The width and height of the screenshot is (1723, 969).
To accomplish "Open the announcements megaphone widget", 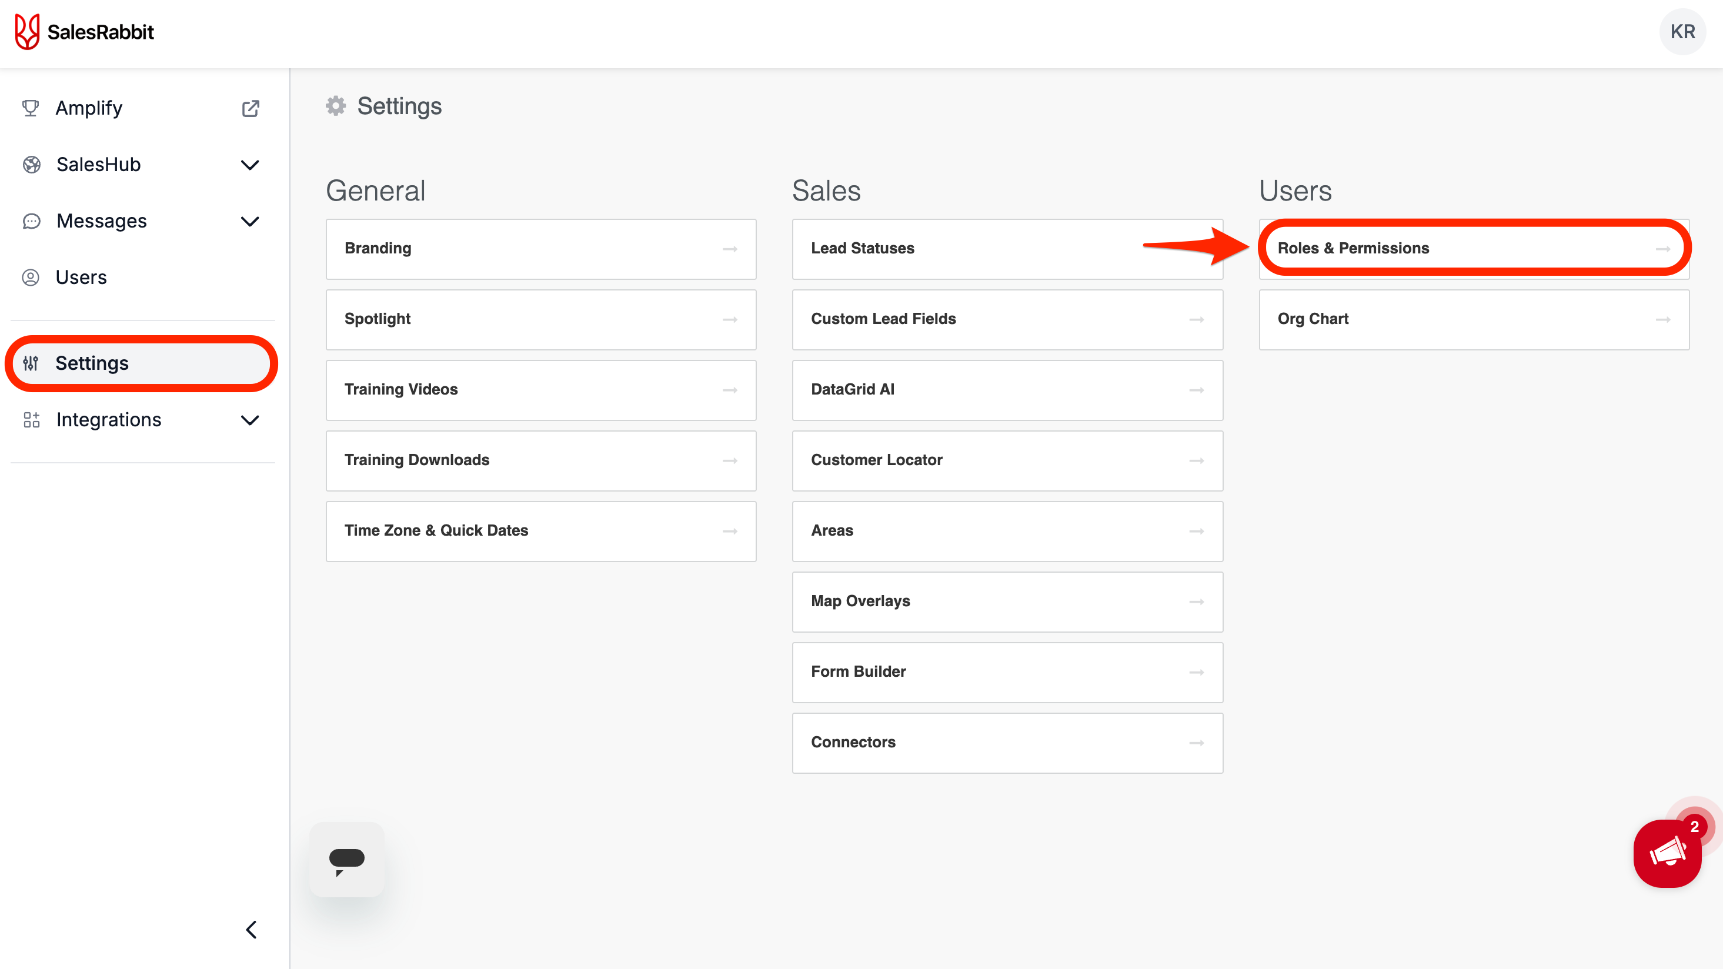I will [1667, 853].
